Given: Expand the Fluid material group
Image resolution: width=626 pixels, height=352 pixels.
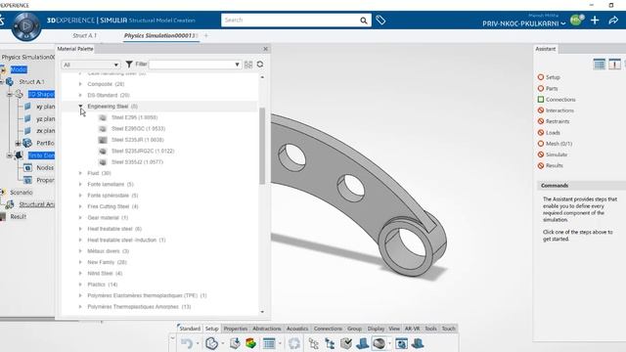Looking at the screenshot, I should tap(80, 173).
